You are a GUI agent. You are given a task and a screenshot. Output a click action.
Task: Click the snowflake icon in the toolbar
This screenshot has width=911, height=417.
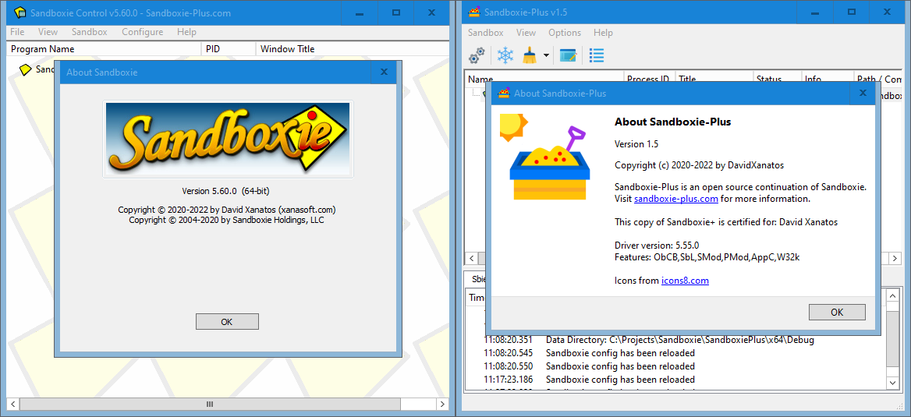click(x=505, y=55)
